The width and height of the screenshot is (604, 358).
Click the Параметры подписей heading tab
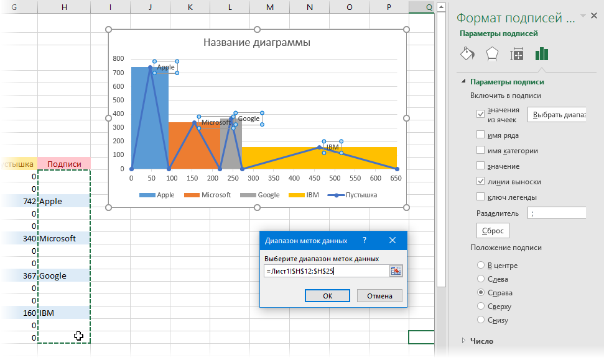click(x=498, y=34)
